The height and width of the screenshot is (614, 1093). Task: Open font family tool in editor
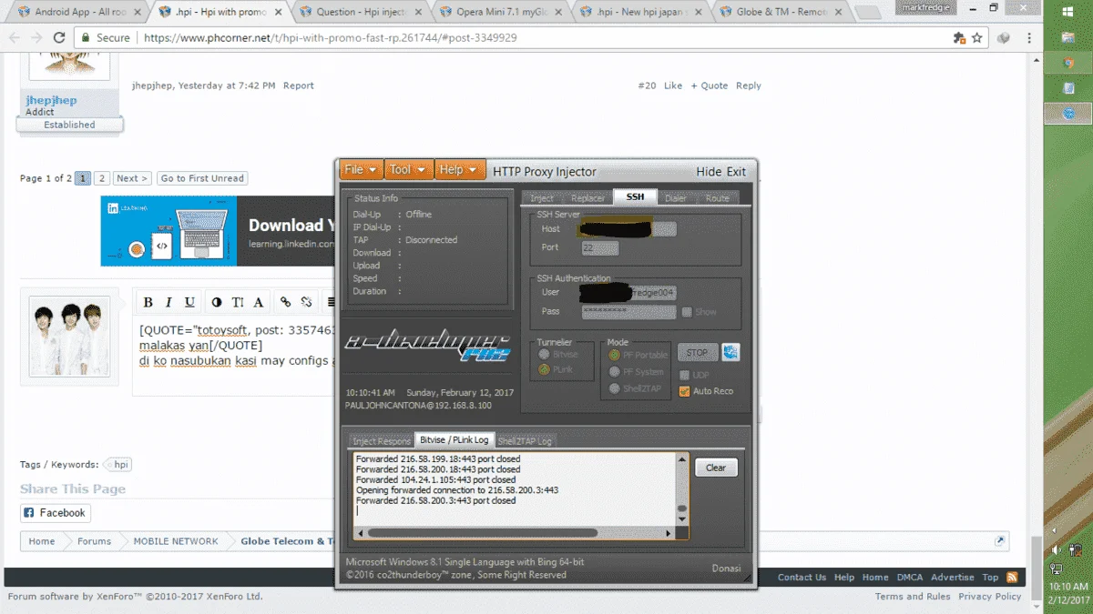259,302
